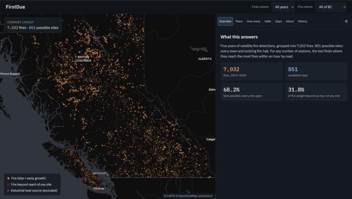
Task: Open the CARTO attribution link
Action: pos(171,196)
